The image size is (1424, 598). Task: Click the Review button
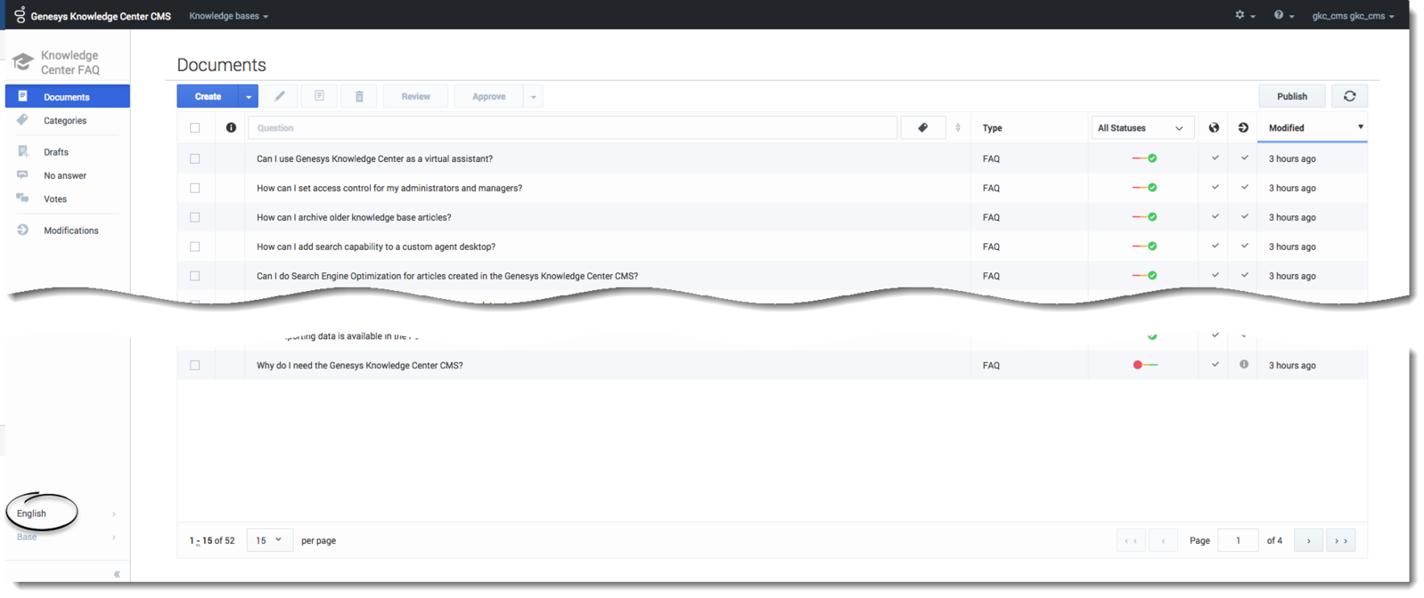415,96
